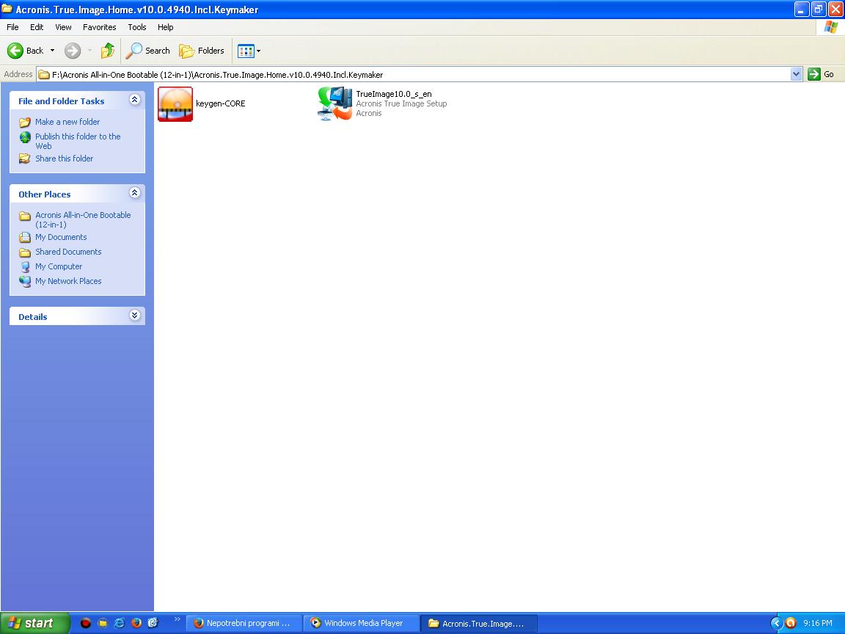Click the Windows flag logo in menu bar
The height and width of the screenshot is (634, 845).
coord(830,27)
